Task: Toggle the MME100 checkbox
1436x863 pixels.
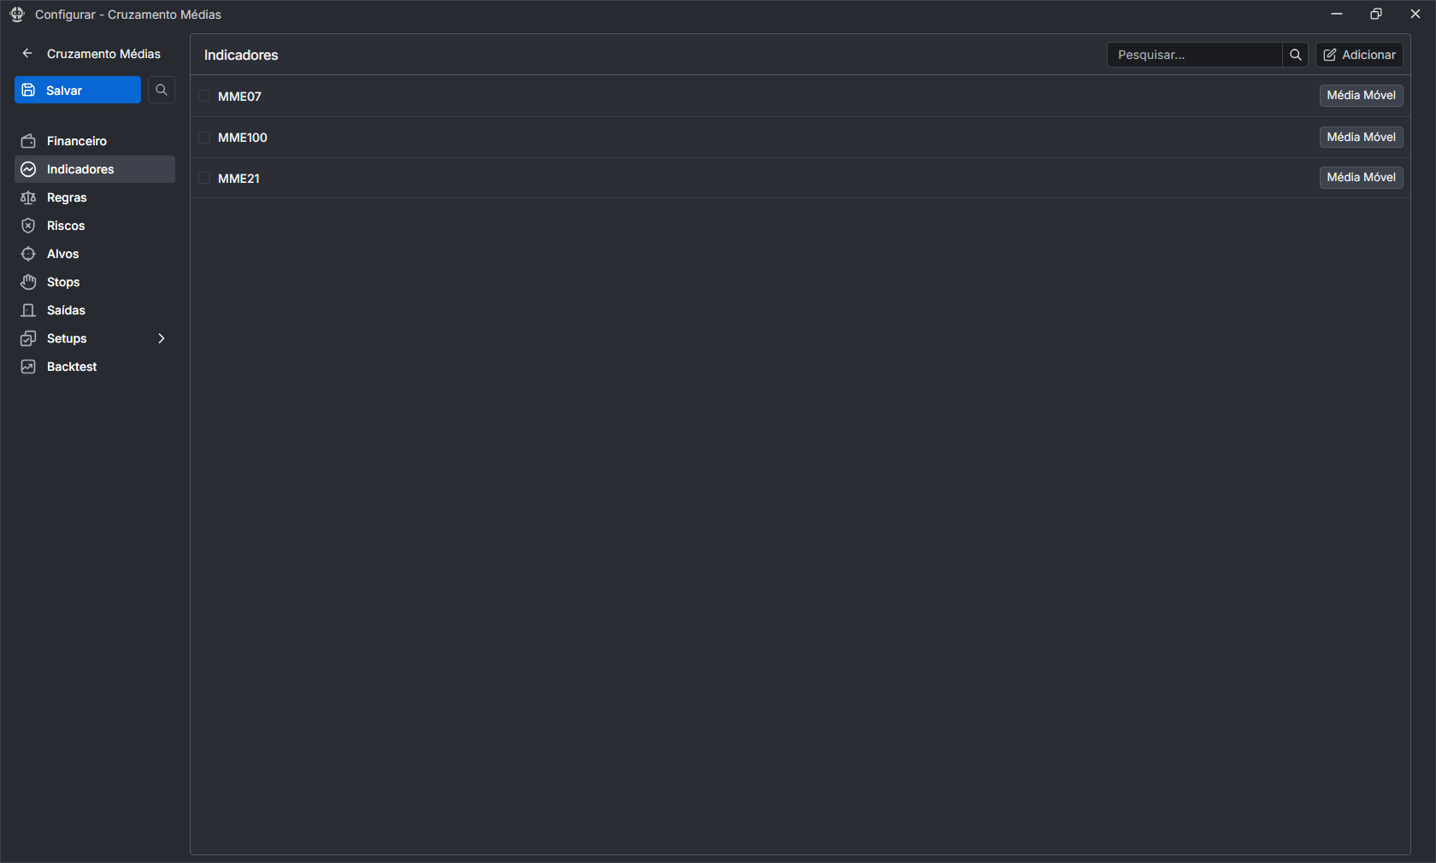Action: [204, 138]
